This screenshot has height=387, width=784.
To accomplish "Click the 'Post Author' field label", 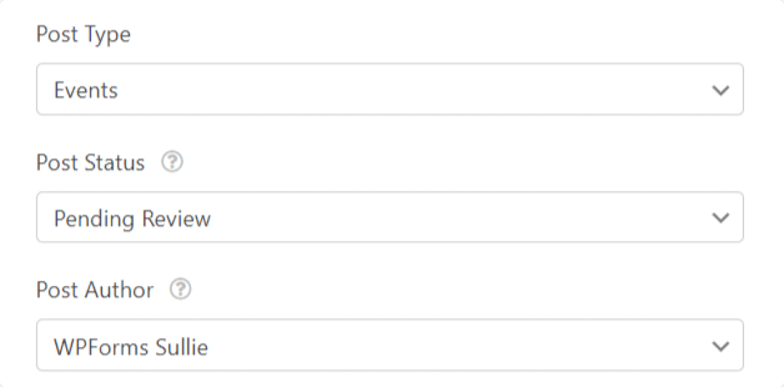I will pos(95,291).
